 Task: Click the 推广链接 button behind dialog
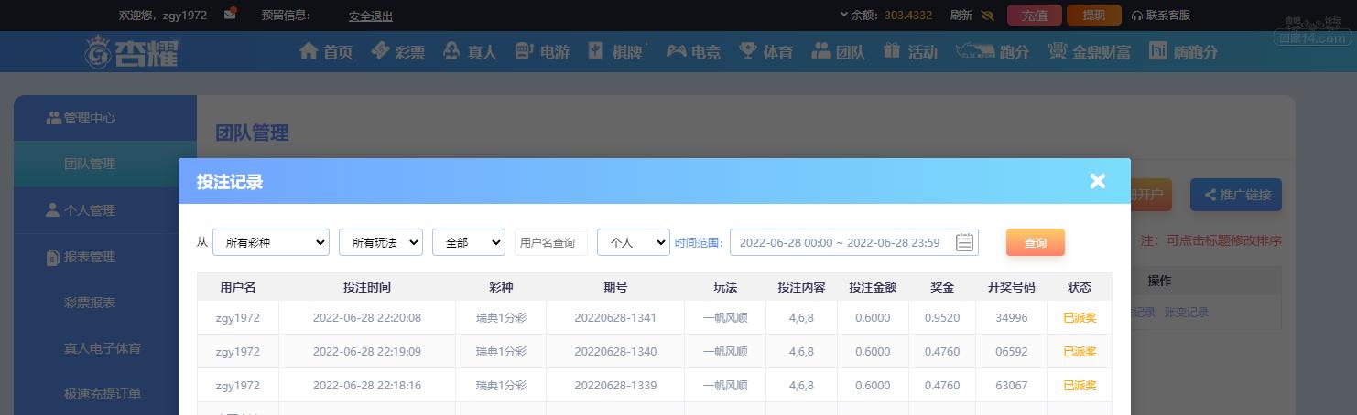[x=1236, y=195]
